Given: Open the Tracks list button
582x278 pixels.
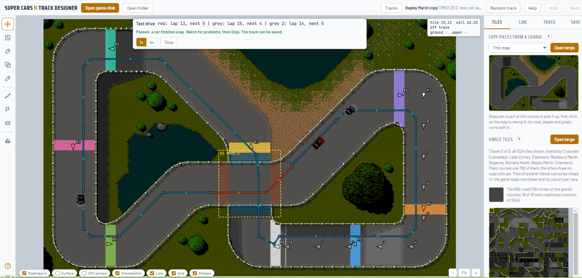Looking at the screenshot, I should 391,8.
